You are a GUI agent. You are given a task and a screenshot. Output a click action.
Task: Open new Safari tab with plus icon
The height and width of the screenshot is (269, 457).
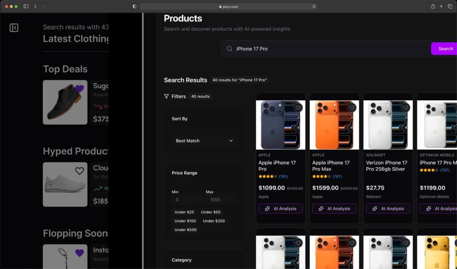(441, 6)
